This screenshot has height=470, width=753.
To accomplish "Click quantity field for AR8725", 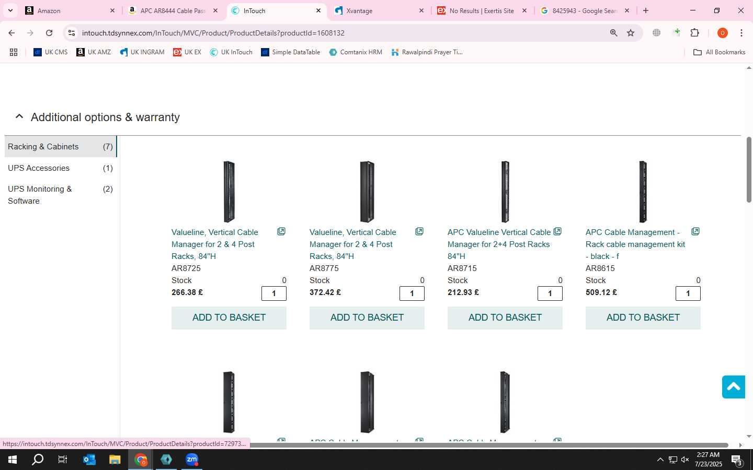I will pos(274,293).
